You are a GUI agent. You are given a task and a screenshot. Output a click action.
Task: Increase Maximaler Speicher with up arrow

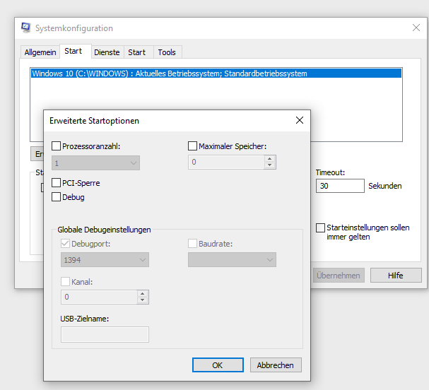pyautogui.click(x=270, y=159)
